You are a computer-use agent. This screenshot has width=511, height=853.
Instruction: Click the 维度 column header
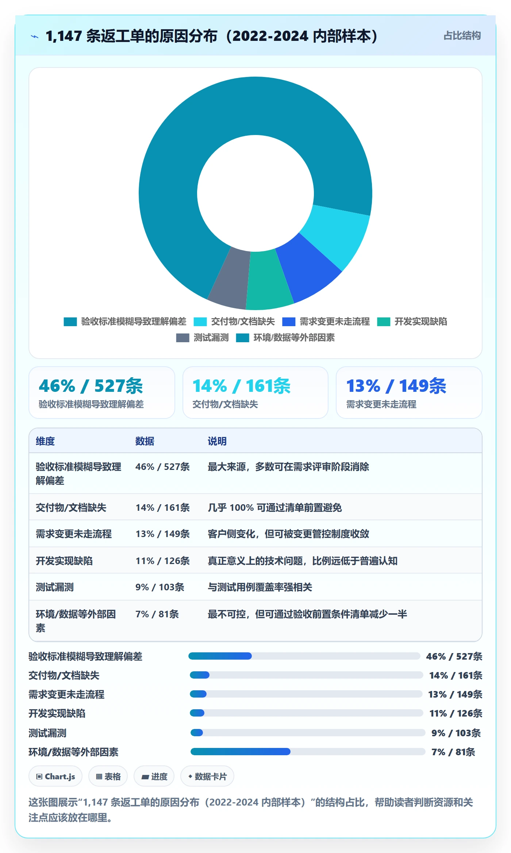click(x=45, y=441)
